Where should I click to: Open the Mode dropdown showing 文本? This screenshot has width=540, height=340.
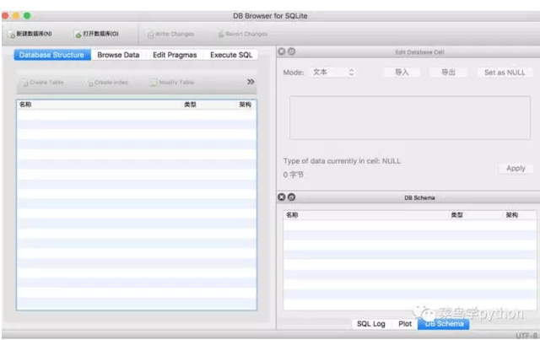[x=332, y=73]
